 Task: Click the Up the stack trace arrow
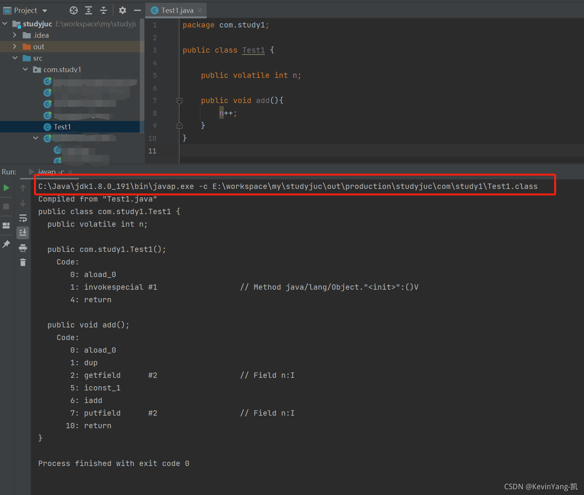(23, 188)
